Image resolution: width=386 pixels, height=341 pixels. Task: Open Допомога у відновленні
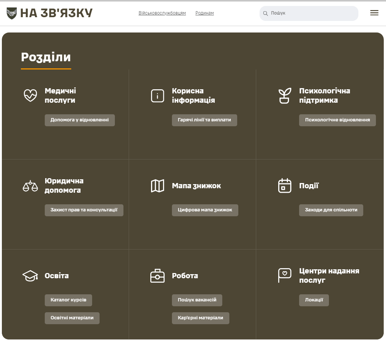[x=79, y=120]
